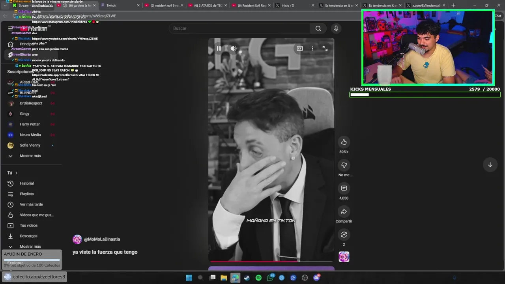Expand Mostrar más under the subscriptions list
Screen dimensions: 505x284
click(x=31, y=156)
